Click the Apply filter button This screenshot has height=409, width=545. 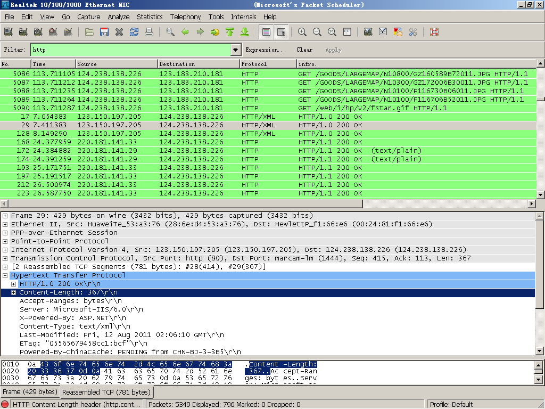point(334,50)
